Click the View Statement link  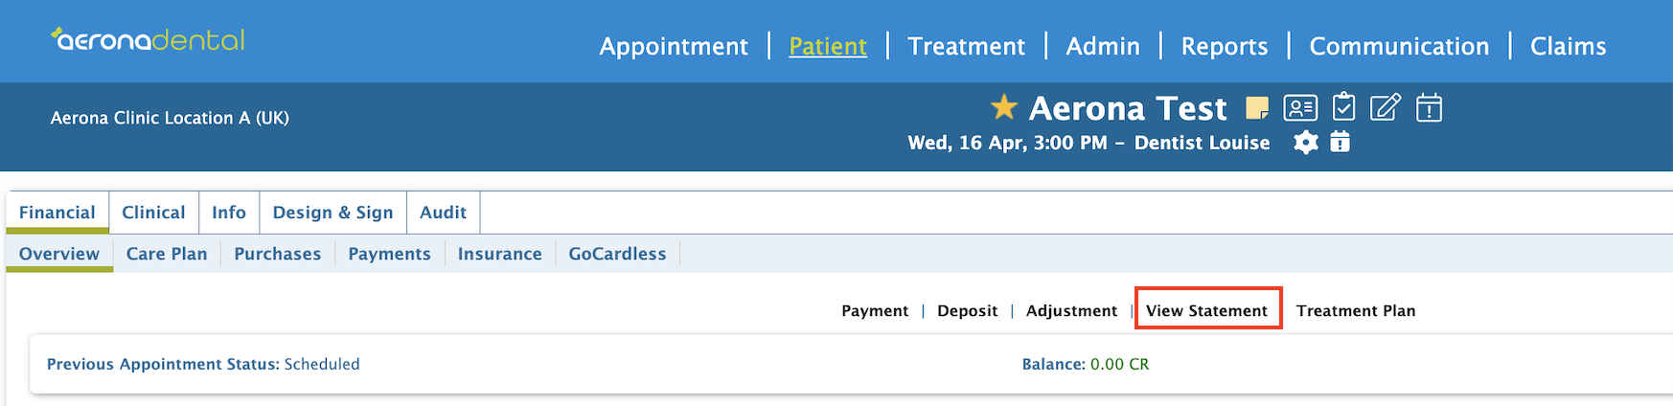point(1206,310)
